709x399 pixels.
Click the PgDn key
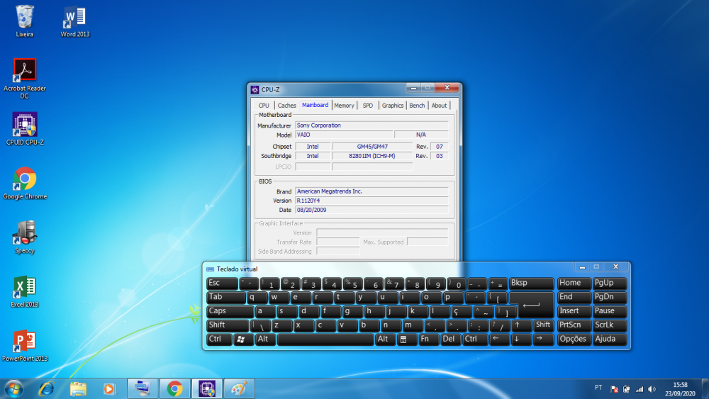(x=610, y=298)
